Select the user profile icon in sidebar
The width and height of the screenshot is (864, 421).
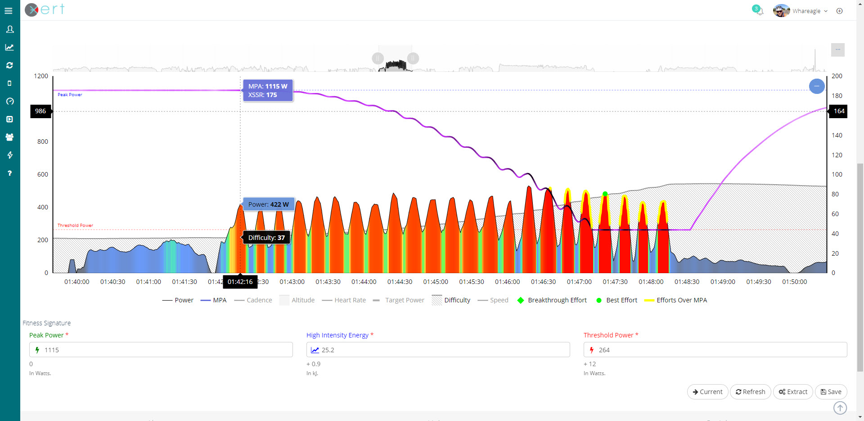9,29
